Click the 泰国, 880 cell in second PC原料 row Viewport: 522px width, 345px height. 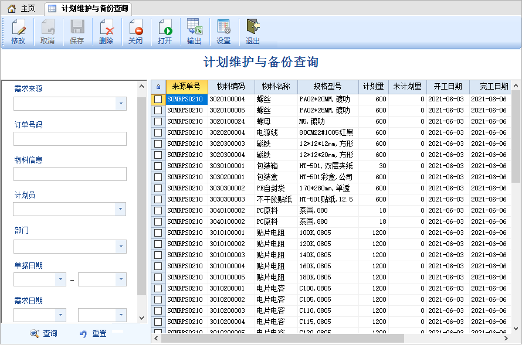[328, 221]
